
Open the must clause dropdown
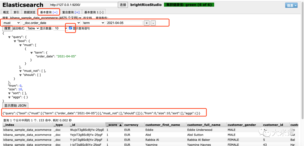click(11, 23)
